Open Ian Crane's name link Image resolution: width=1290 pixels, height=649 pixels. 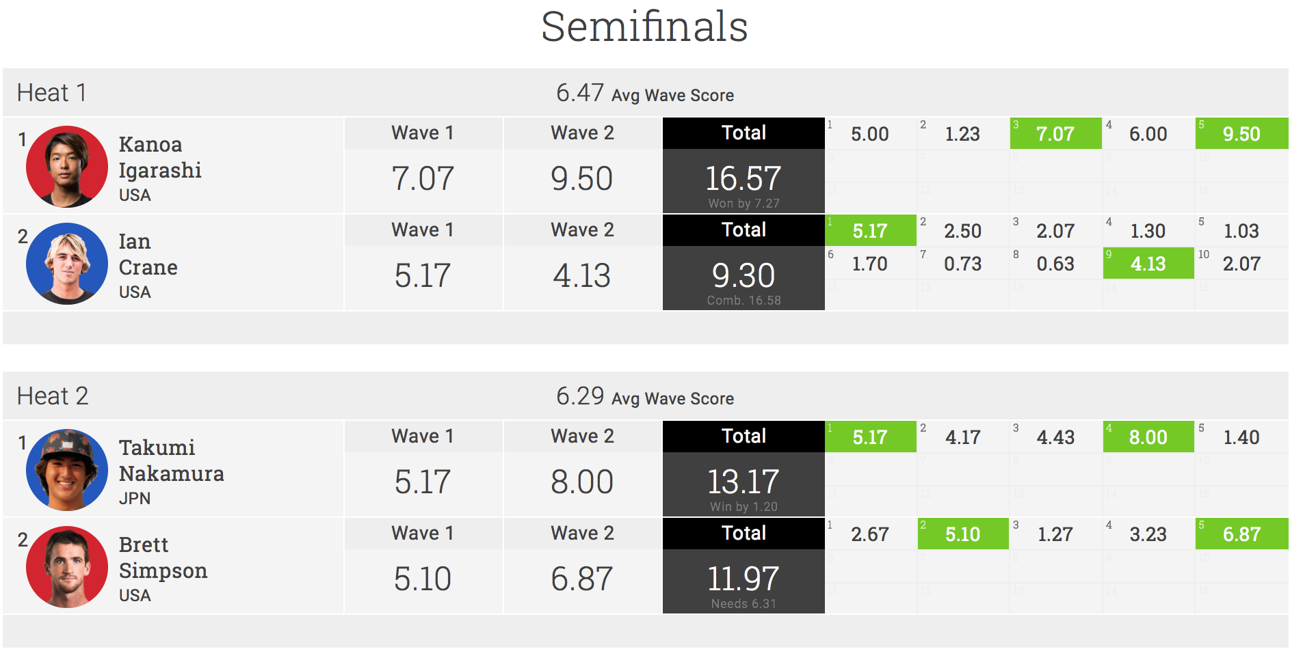[x=148, y=254]
